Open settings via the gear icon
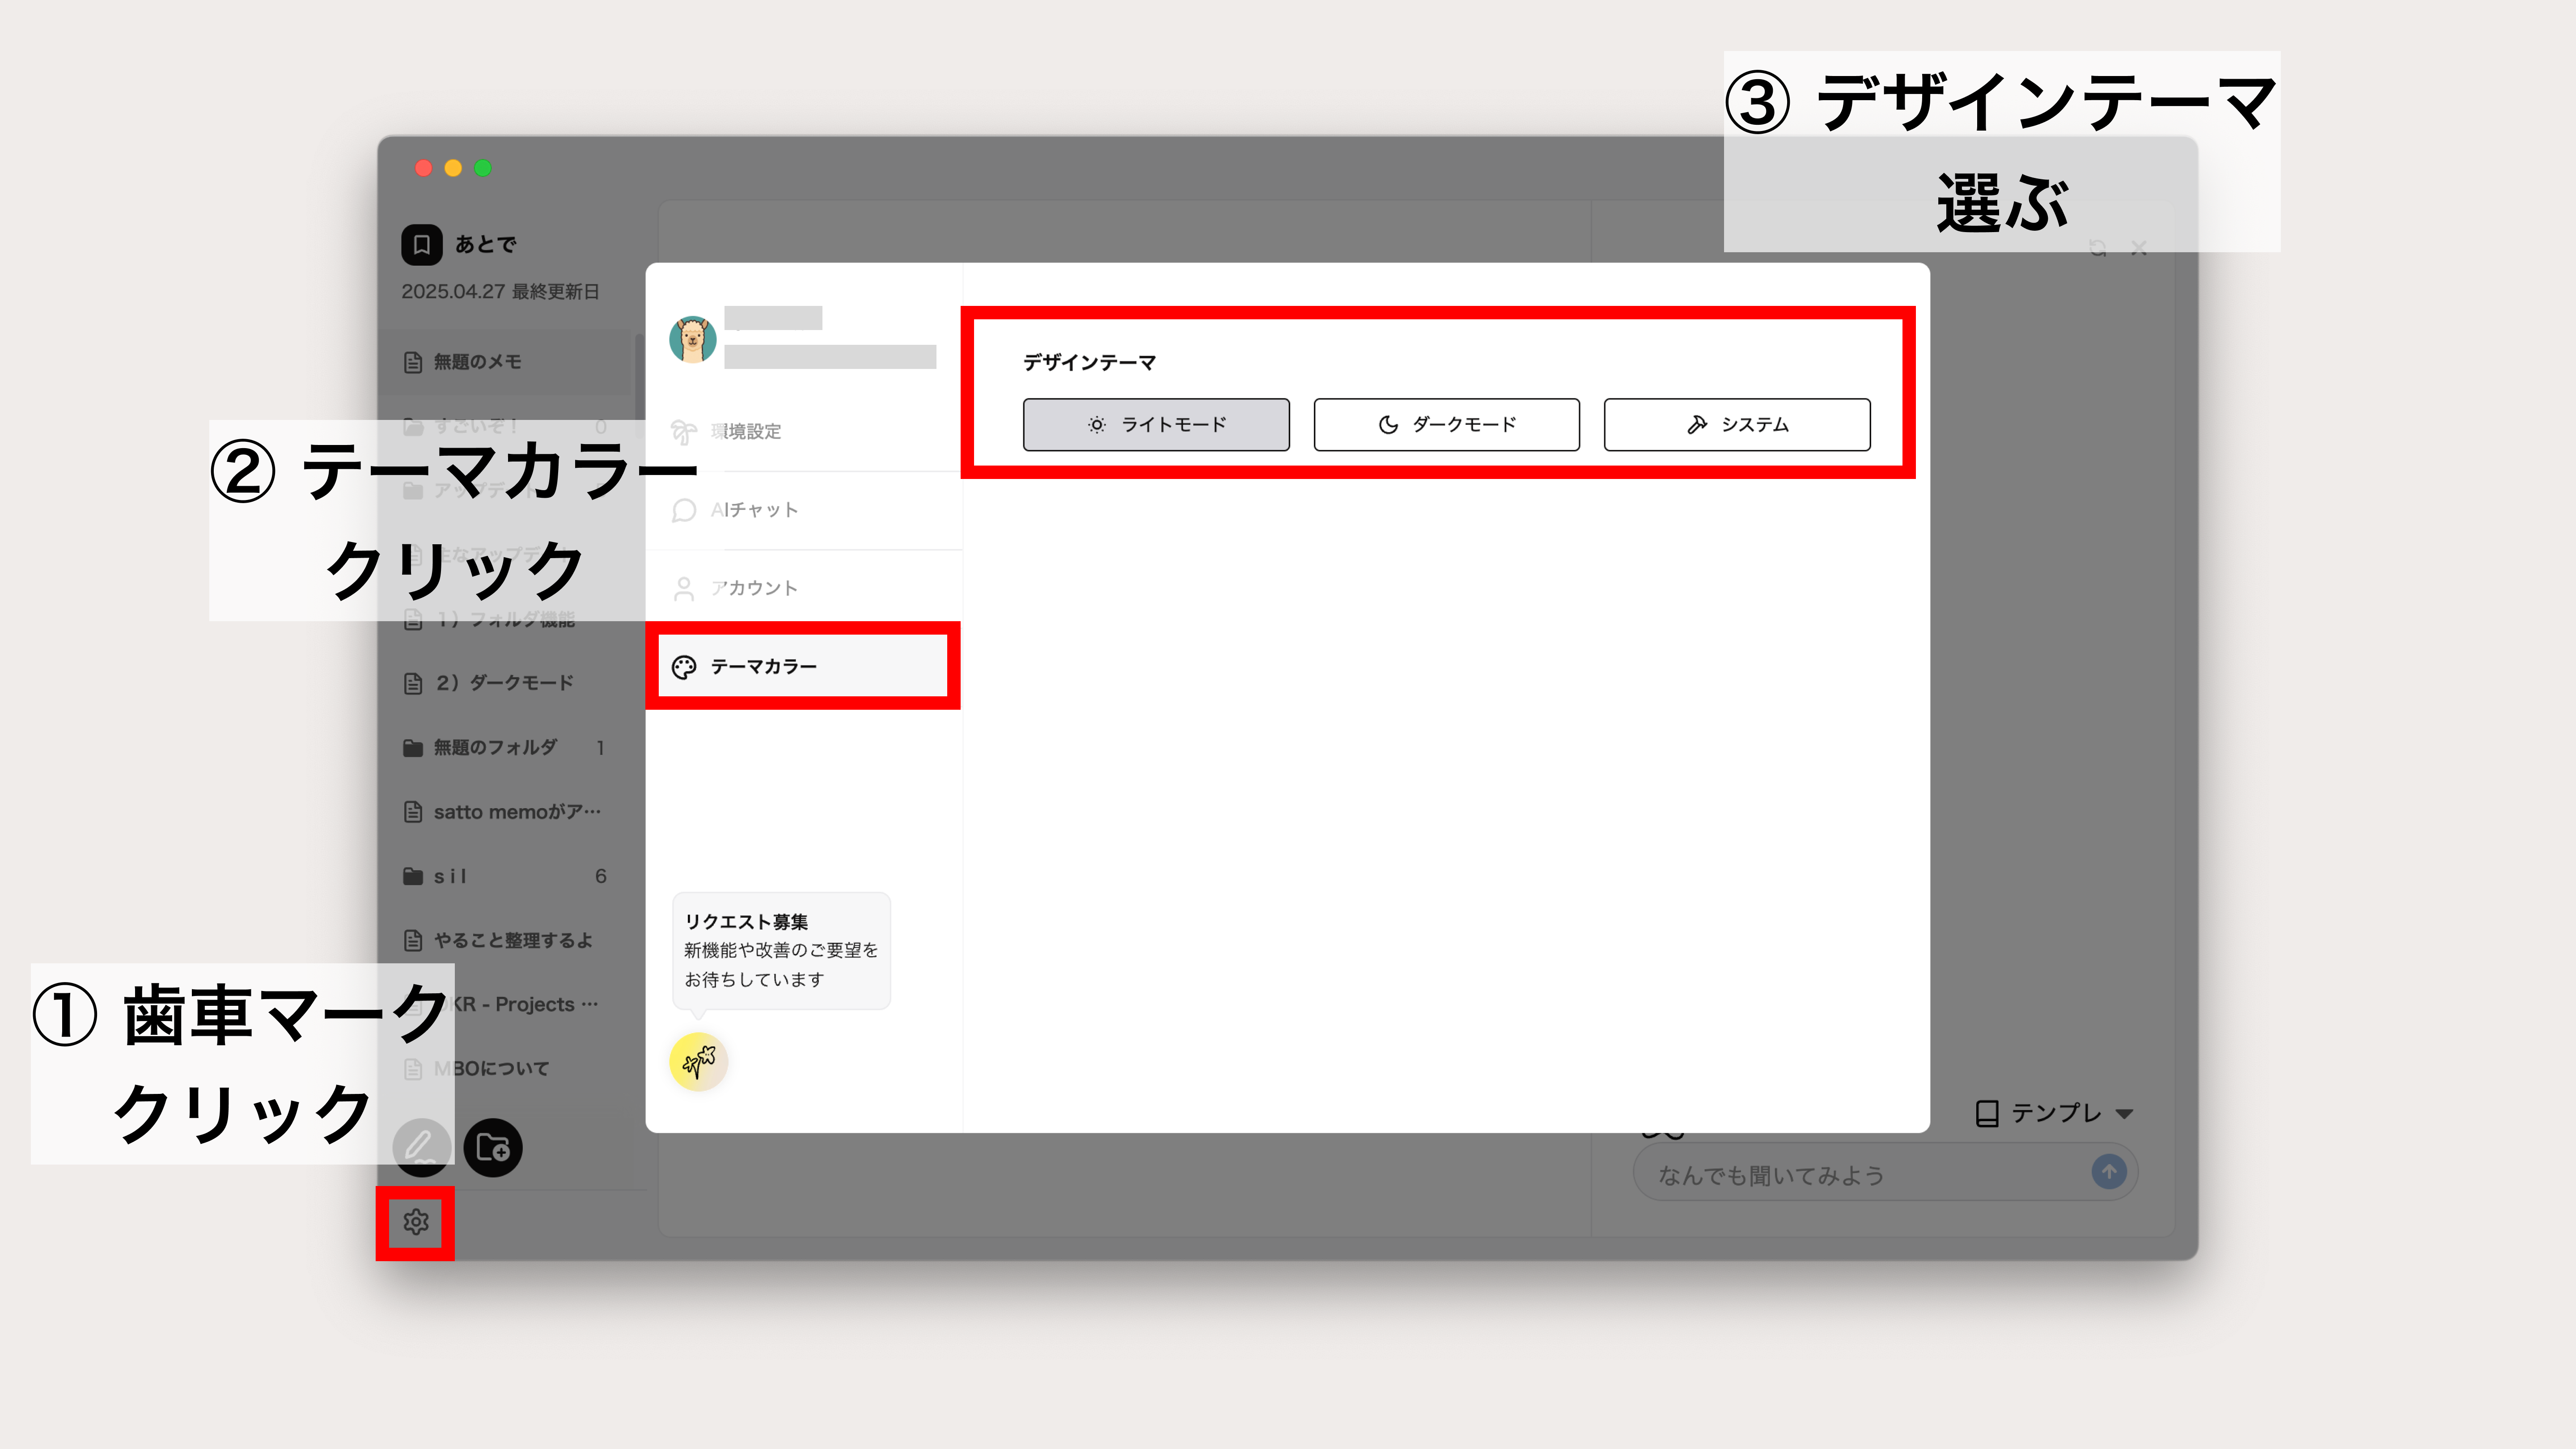2576x1449 pixels. click(416, 1222)
